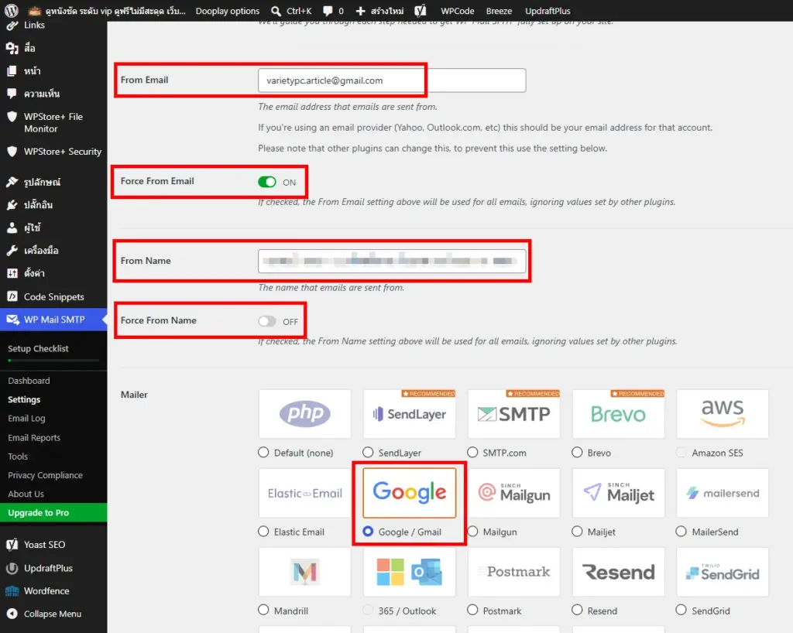The height and width of the screenshot is (633, 793).
Task: Click the WP Mail SMTP envelope icon
Action: pos(12,320)
